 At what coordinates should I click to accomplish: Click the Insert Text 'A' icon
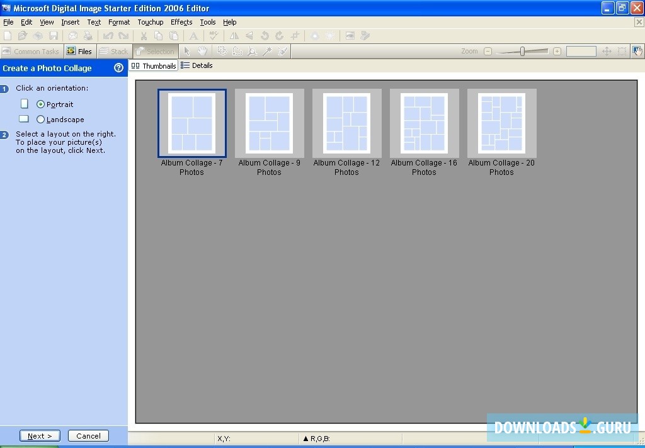coord(193,36)
